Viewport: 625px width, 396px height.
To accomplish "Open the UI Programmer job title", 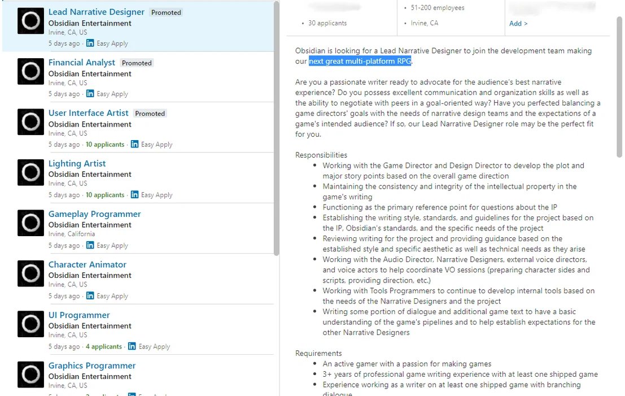I will tap(79, 315).
